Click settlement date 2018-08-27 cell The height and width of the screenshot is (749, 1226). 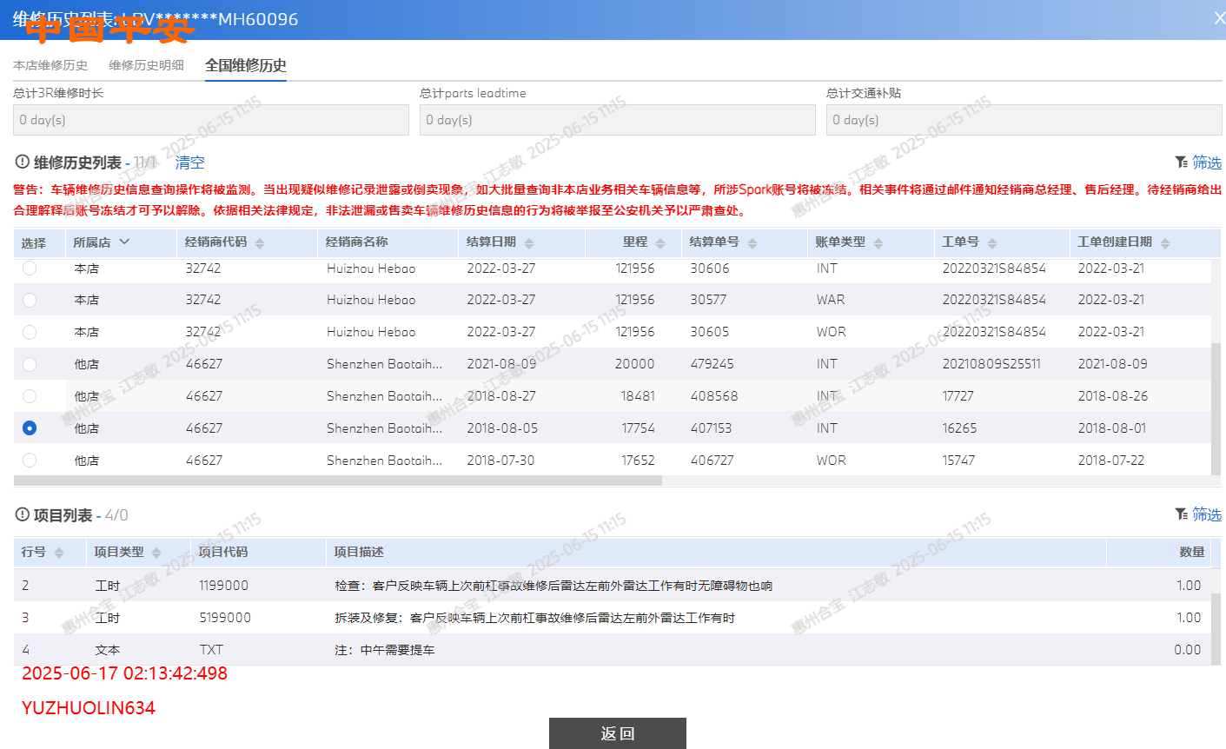[x=501, y=396]
